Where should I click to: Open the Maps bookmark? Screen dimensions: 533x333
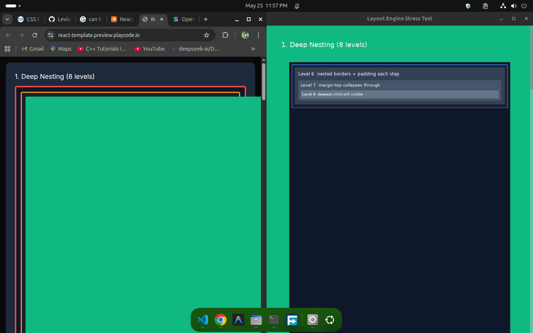point(61,49)
